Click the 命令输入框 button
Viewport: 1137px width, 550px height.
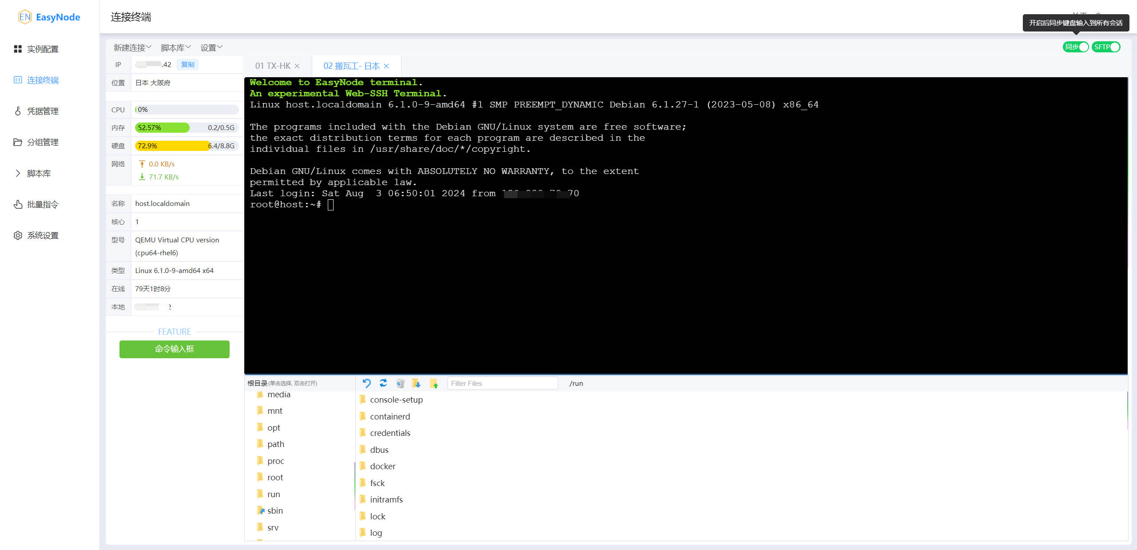(175, 349)
